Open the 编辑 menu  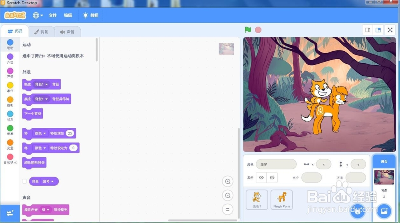(x=68, y=15)
